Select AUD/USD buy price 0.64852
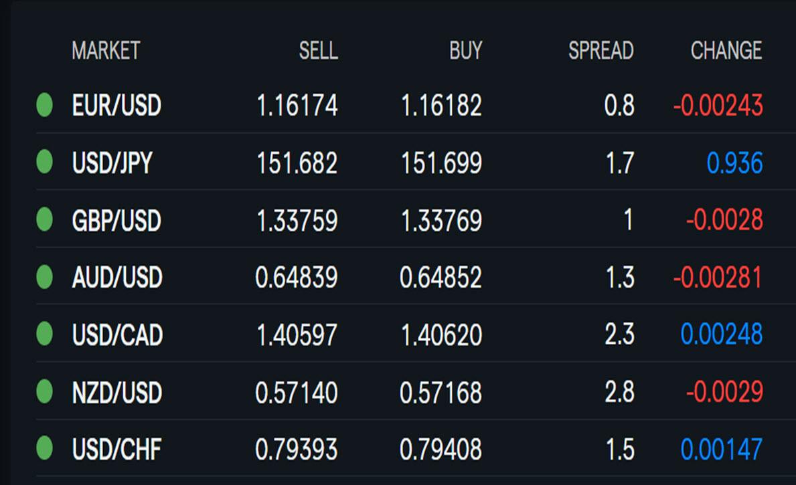This screenshot has height=485, width=796. pos(441,278)
